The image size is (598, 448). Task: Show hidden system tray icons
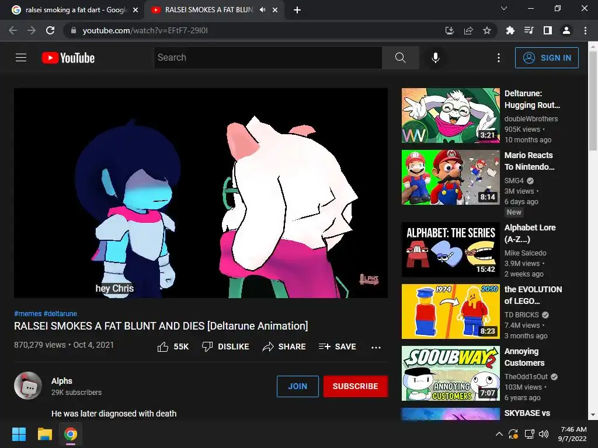pos(499,434)
